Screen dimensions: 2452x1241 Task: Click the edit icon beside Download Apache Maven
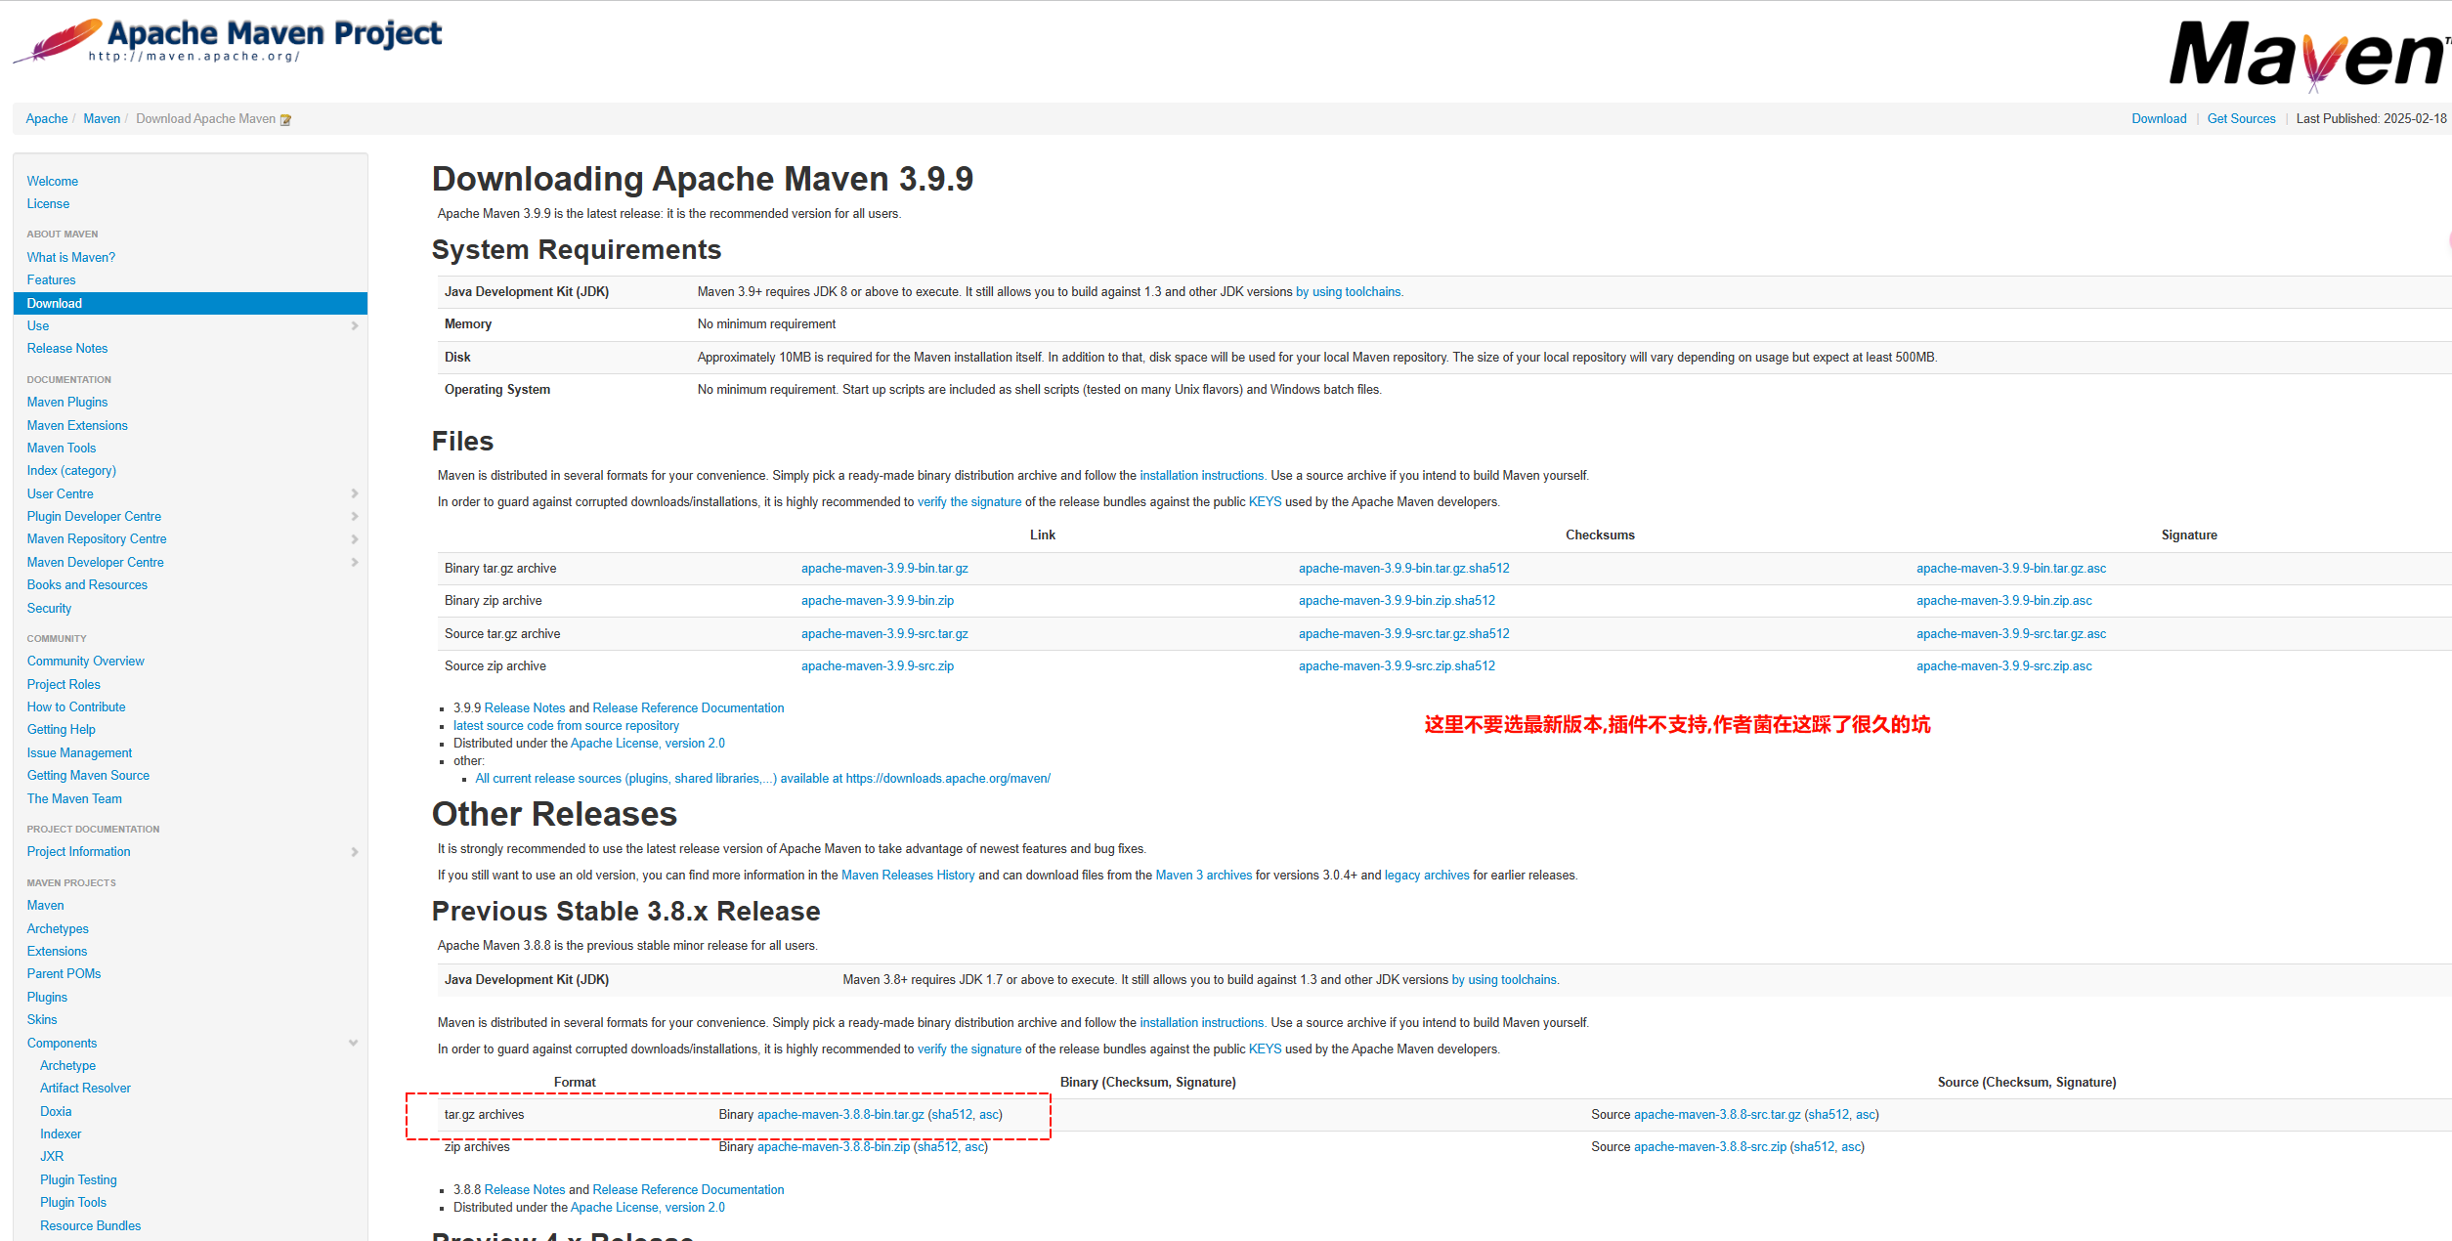(285, 120)
